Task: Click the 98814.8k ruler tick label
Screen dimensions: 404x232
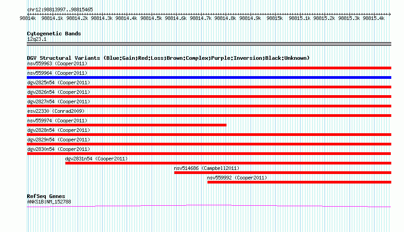Action: click(225, 19)
